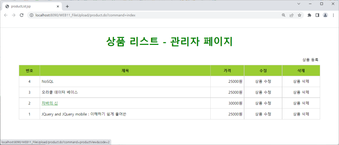Screen dimensions: 339x145
Task: Click 상품 수정 for the JQuery row
Action: pos(263,114)
